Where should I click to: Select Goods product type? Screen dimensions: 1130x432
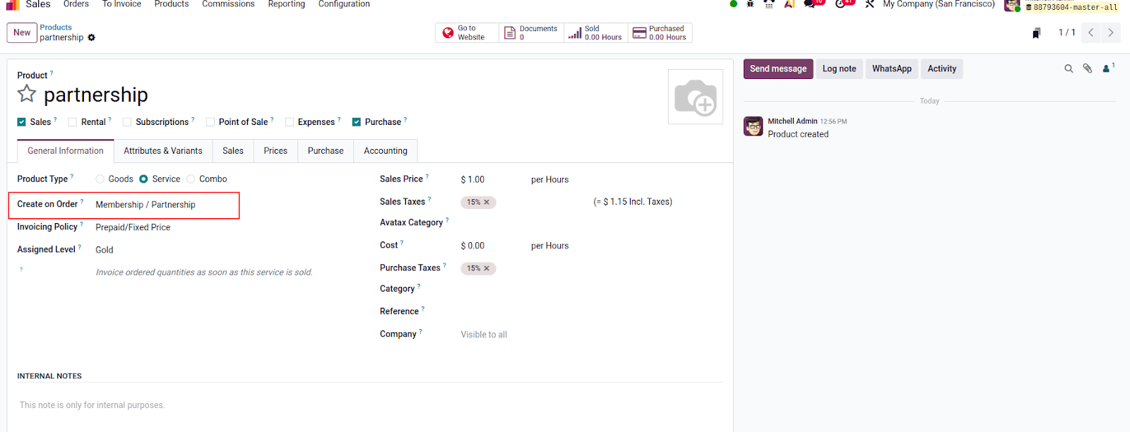tap(100, 179)
